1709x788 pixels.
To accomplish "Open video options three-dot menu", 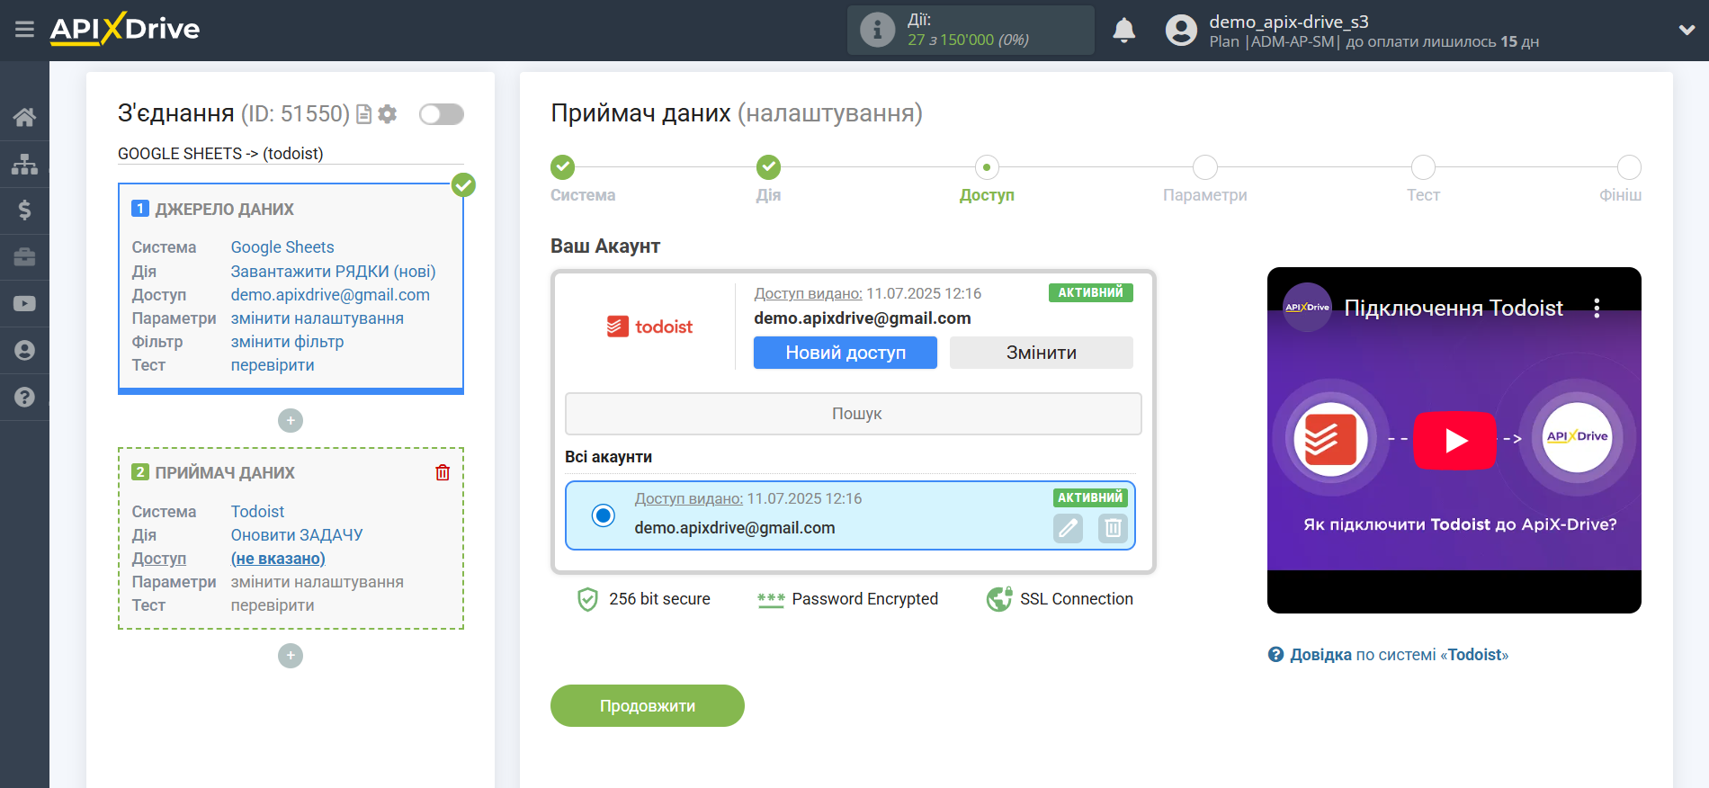I will 1597,309.
